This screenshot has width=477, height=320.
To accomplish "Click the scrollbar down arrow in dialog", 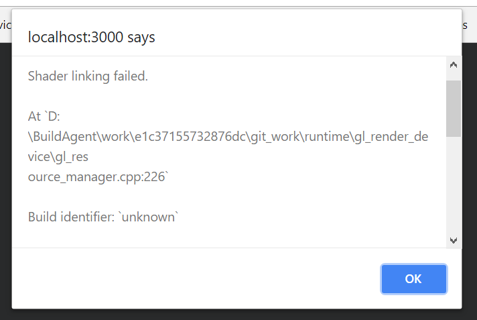I will coord(454,240).
